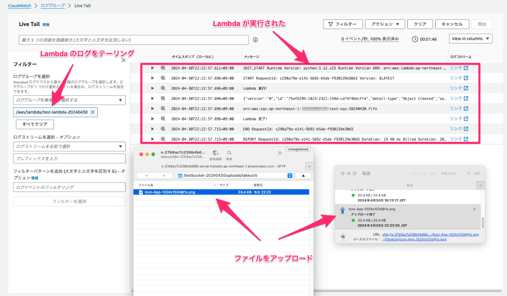The width and height of the screenshot is (507, 296).
Task: Open the ロググループ selection dropdown
Action: click(70, 100)
